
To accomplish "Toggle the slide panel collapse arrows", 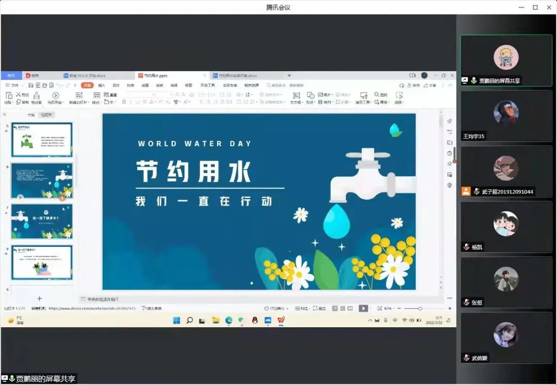I will coord(5,115).
